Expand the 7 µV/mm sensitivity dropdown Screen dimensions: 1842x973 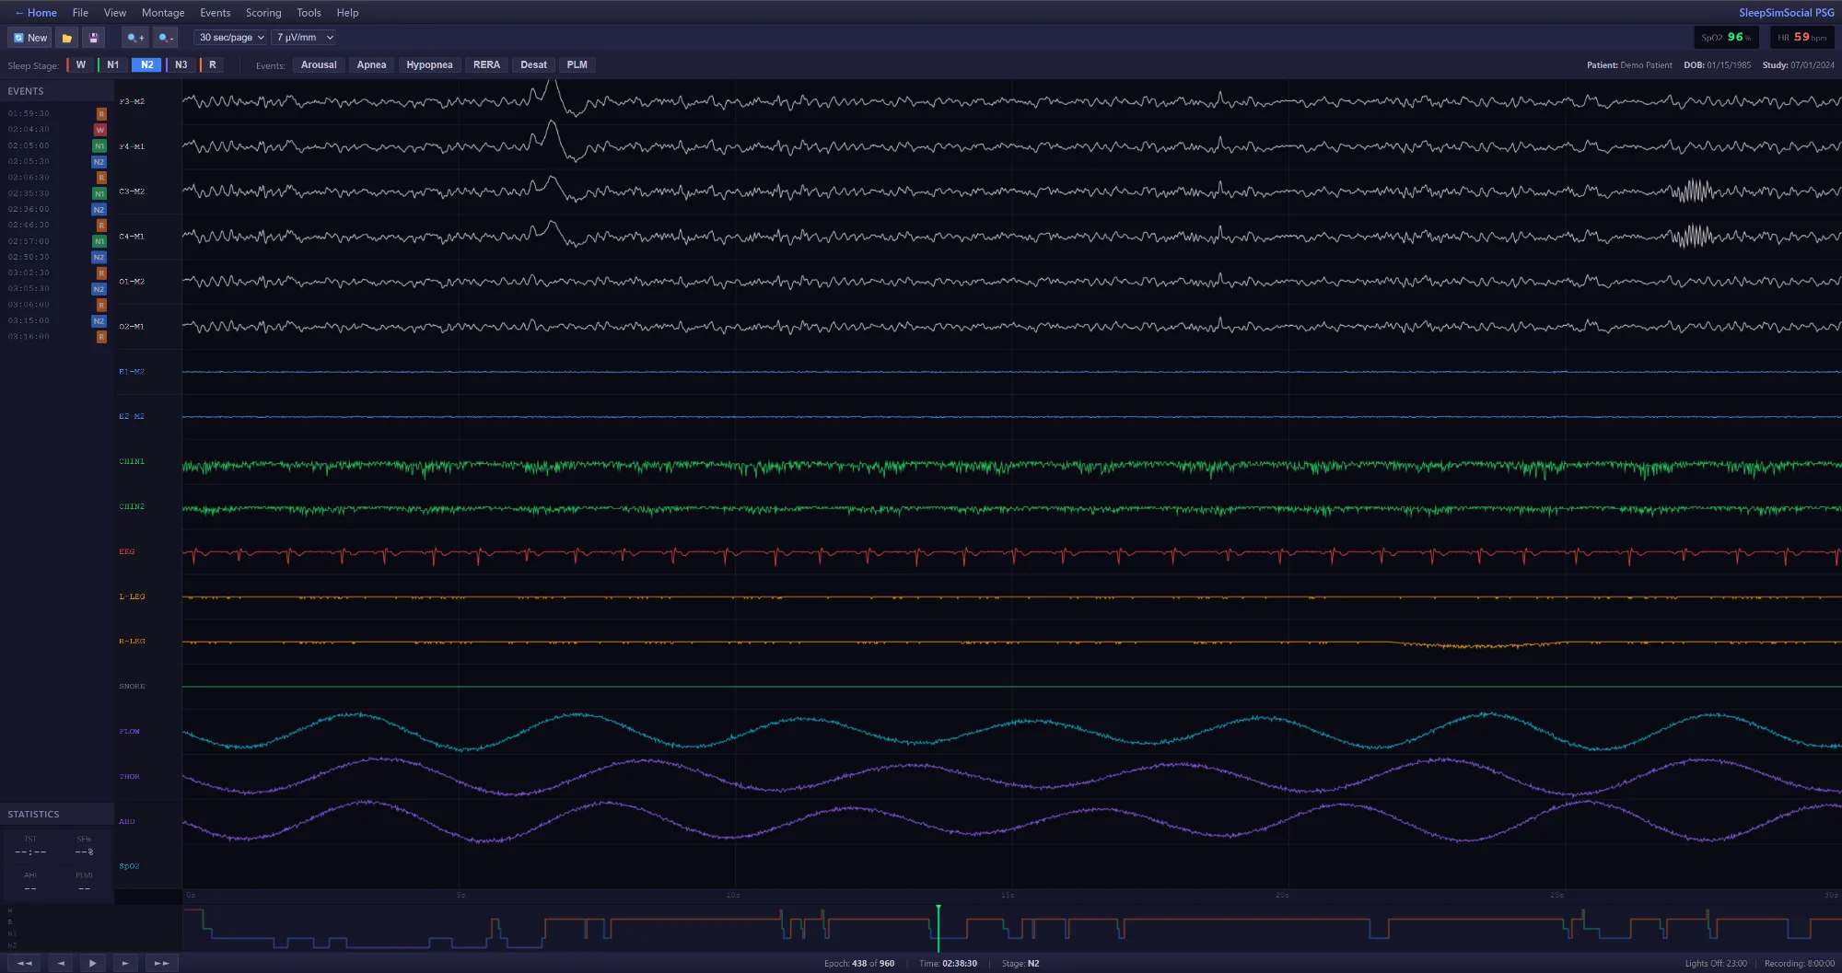(x=304, y=38)
